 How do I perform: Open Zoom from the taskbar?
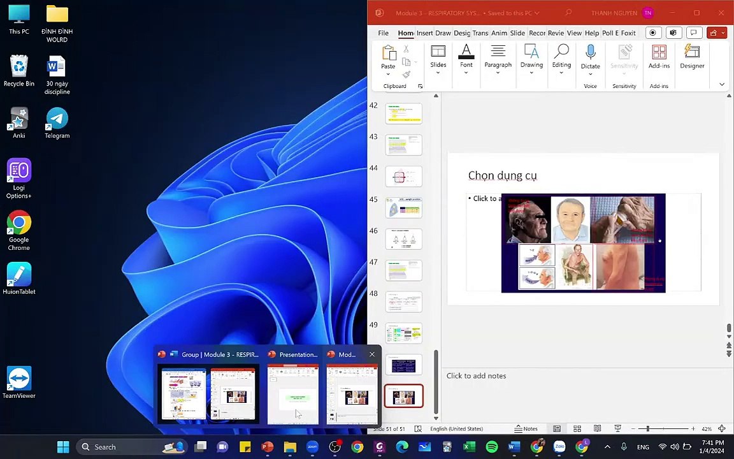click(312, 447)
